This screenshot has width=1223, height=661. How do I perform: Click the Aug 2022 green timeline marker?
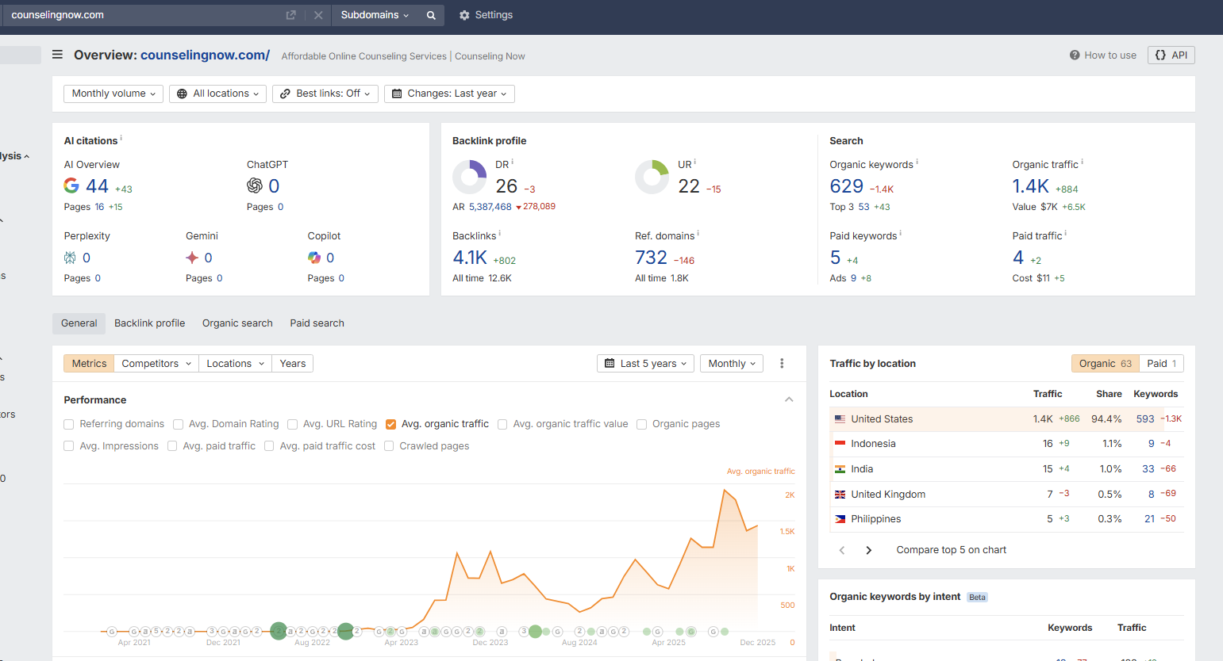click(345, 631)
